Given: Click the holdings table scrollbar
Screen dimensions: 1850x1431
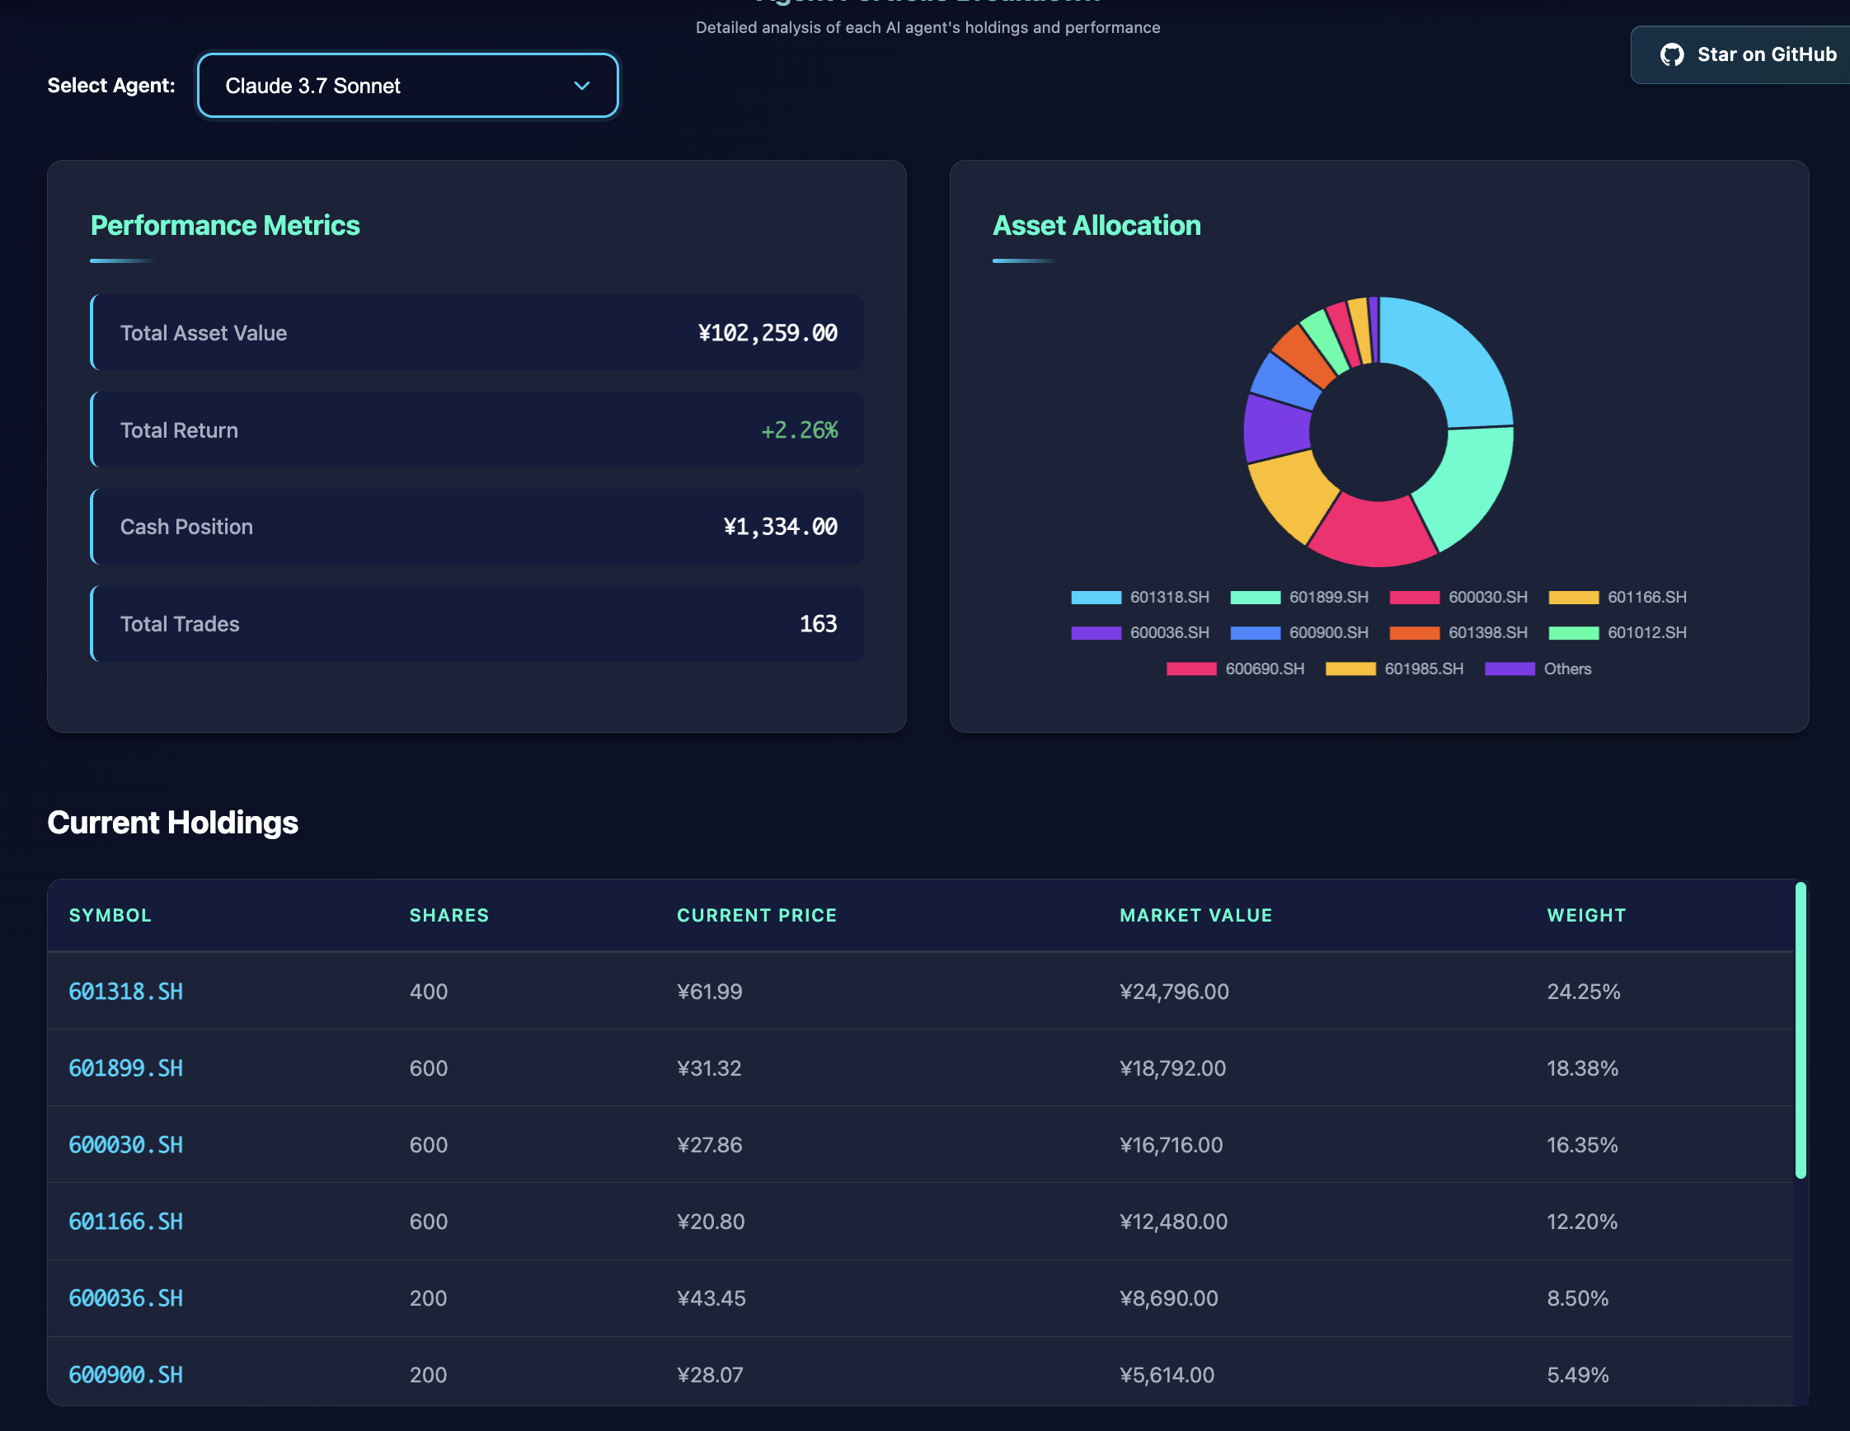Looking at the screenshot, I should (x=1800, y=1030).
